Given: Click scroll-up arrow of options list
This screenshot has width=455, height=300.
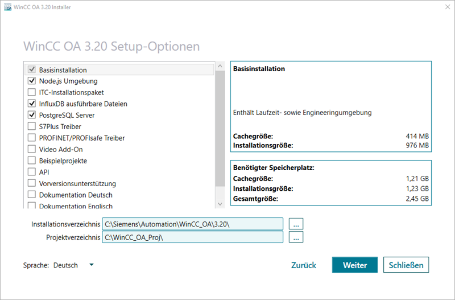Looking at the screenshot, I should [220, 66].
